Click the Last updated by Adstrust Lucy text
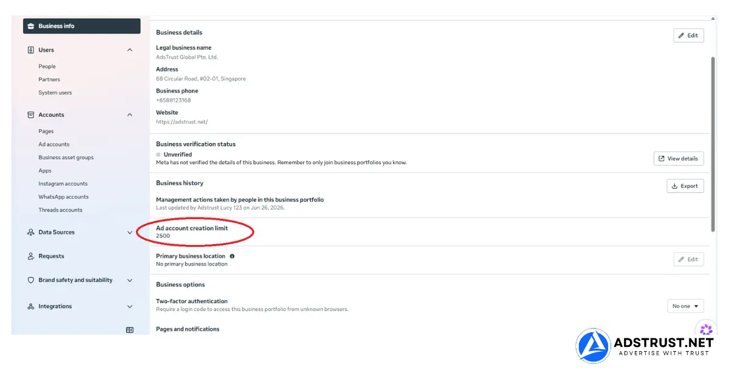Viewport: 729px width, 382px height. click(220, 207)
